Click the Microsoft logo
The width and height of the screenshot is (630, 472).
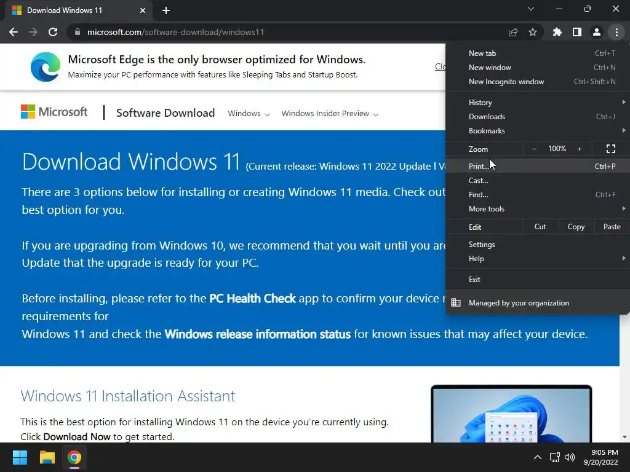(x=54, y=112)
